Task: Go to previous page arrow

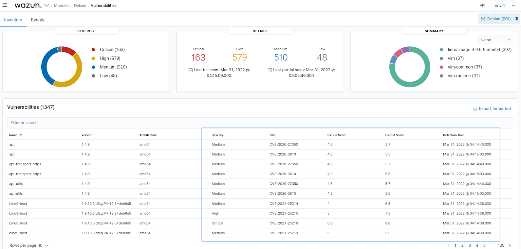Action: [x=449, y=245]
